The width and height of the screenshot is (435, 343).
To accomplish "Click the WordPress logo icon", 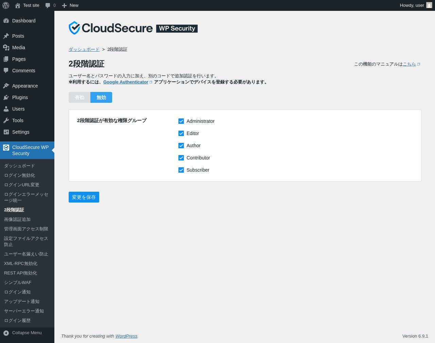I will pos(6,5).
